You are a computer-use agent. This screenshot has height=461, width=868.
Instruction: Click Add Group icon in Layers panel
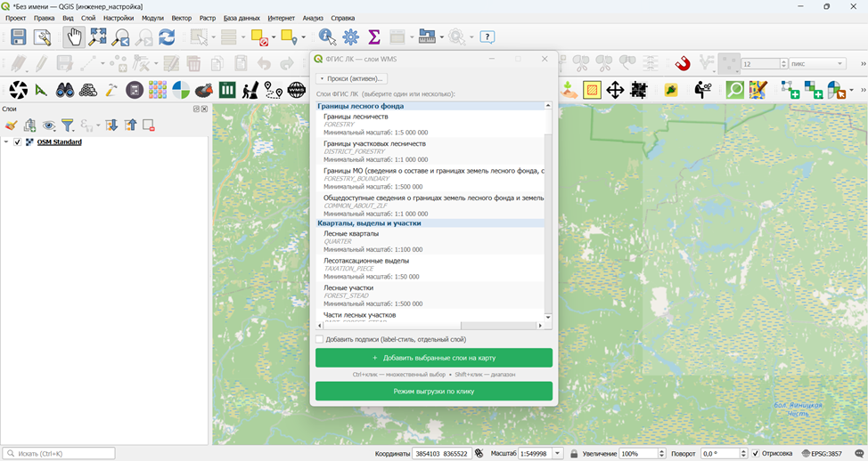tap(30, 125)
